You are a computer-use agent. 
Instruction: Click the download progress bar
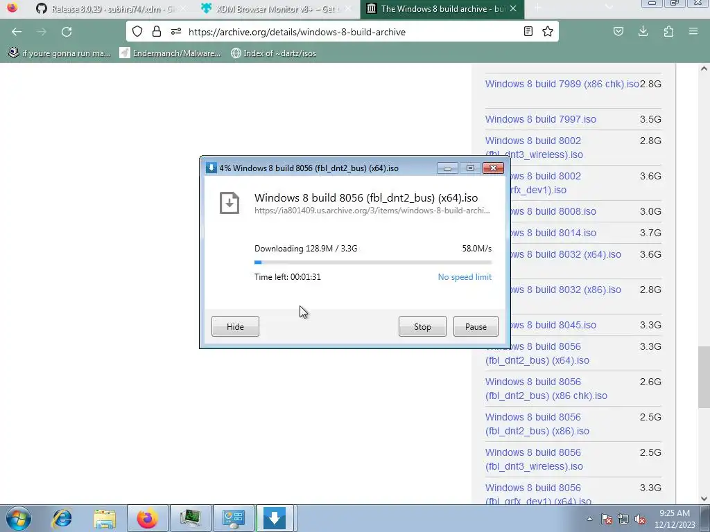tap(372, 263)
